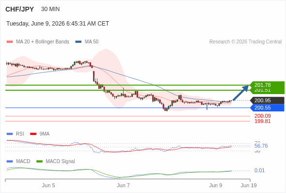This screenshot has height=193, width=286.
Task: Select the 200.95 current price tag
Action: click(267, 100)
